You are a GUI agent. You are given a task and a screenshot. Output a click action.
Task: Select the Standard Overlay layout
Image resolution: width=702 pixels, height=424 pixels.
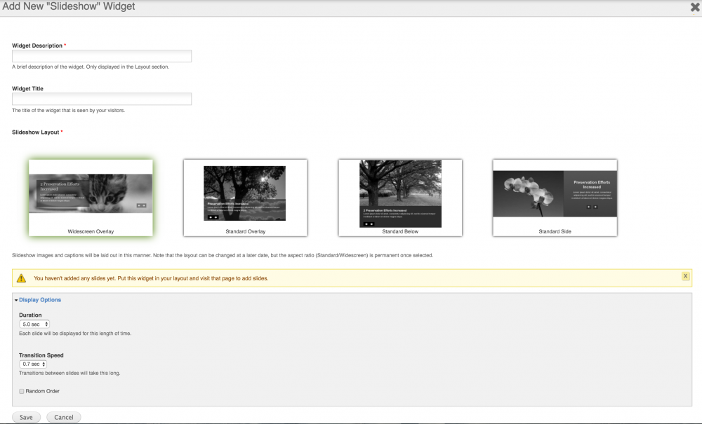[x=245, y=198]
